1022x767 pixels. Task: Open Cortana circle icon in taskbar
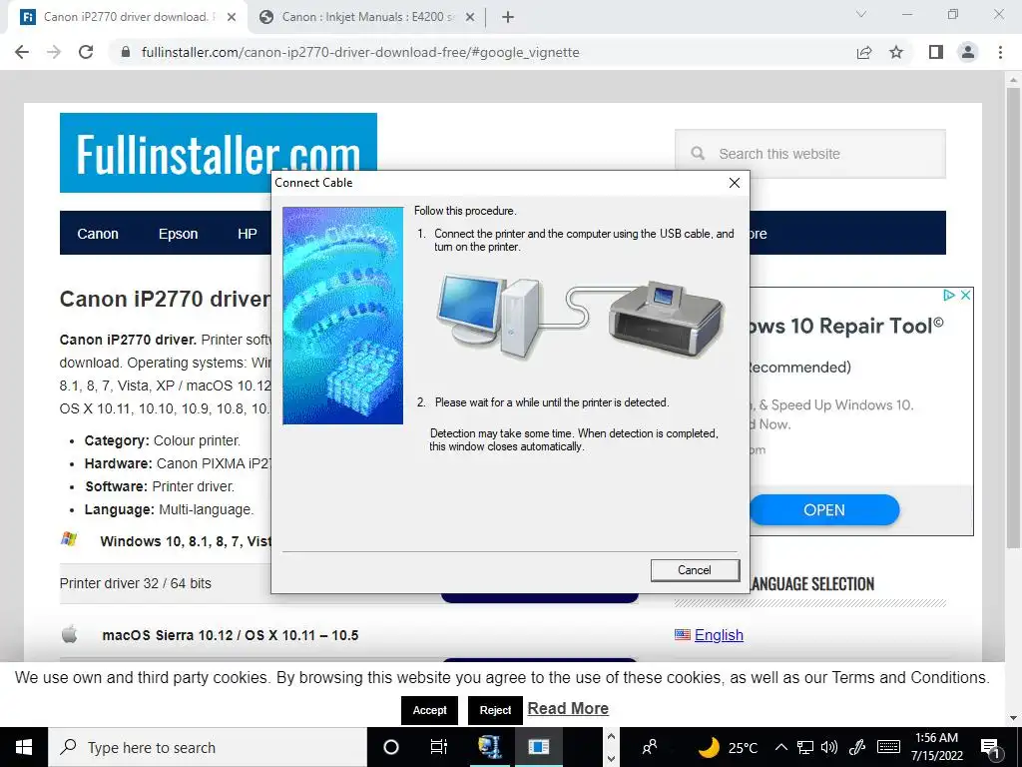pyautogui.click(x=391, y=747)
